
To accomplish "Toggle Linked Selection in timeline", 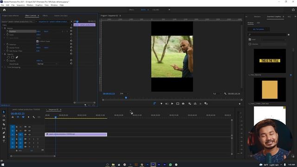I will [x=23, y=117].
